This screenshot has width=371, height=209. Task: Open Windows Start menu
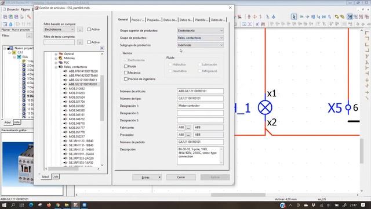pos(4,205)
